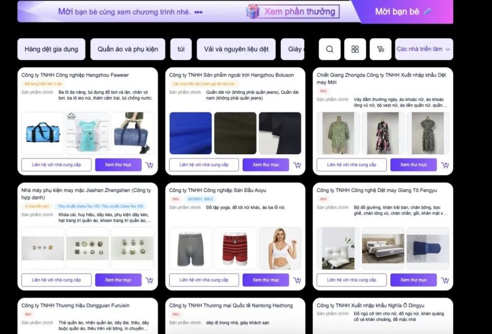Open the bedroom bed set thumbnail
The width and height of the screenshot is (492, 334).
tap(383, 249)
